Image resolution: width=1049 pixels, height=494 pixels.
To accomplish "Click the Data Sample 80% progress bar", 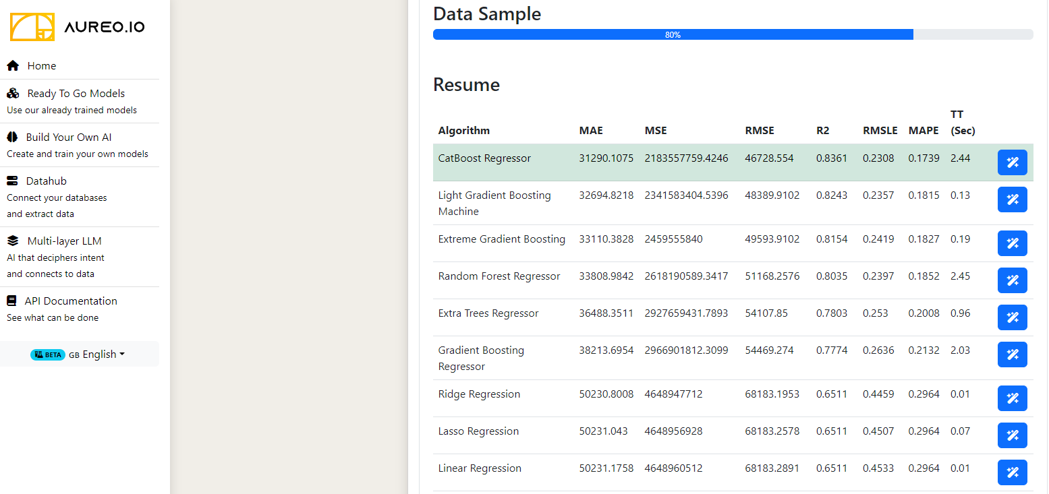I will pyautogui.click(x=733, y=34).
